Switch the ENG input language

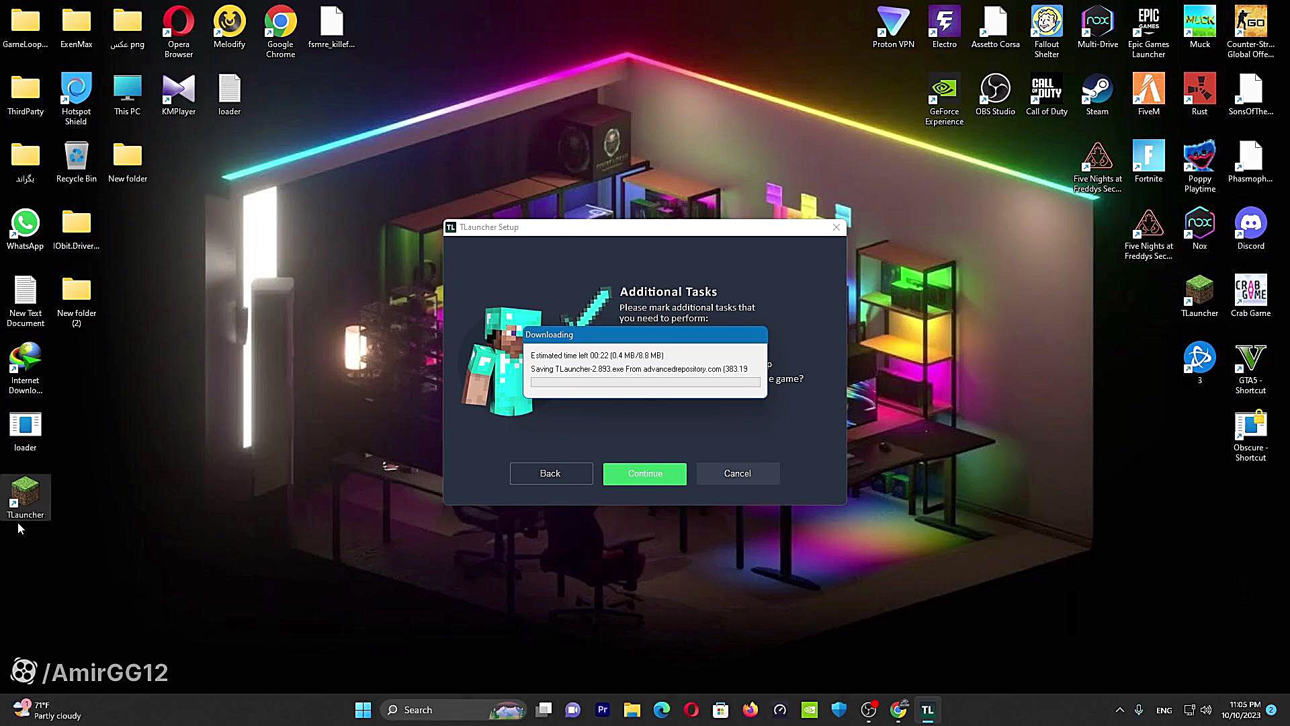point(1164,711)
